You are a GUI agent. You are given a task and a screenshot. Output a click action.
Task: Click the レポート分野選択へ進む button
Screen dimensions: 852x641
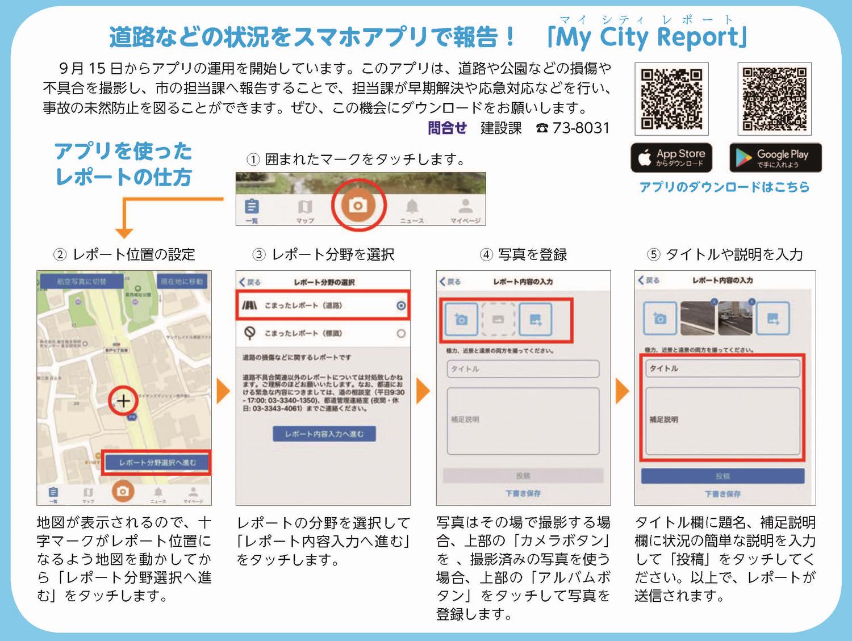(x=157, y=463)
